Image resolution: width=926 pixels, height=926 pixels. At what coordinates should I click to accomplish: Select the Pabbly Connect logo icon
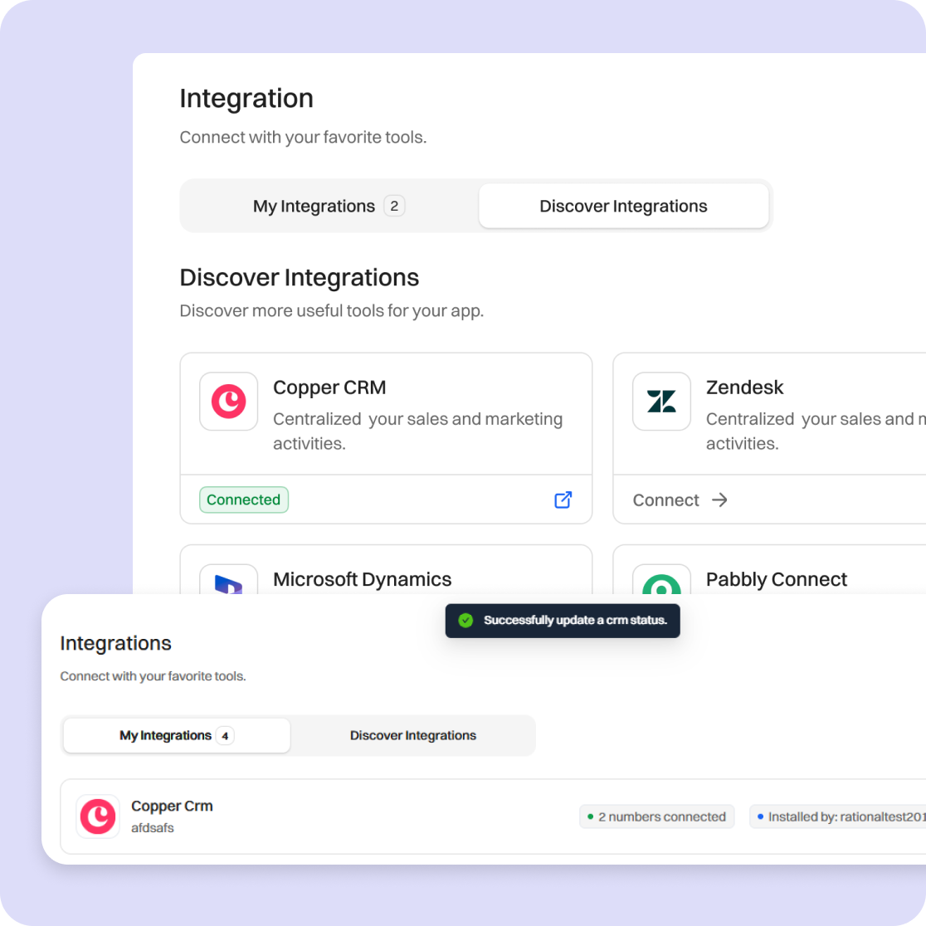(x=661, y=582)
